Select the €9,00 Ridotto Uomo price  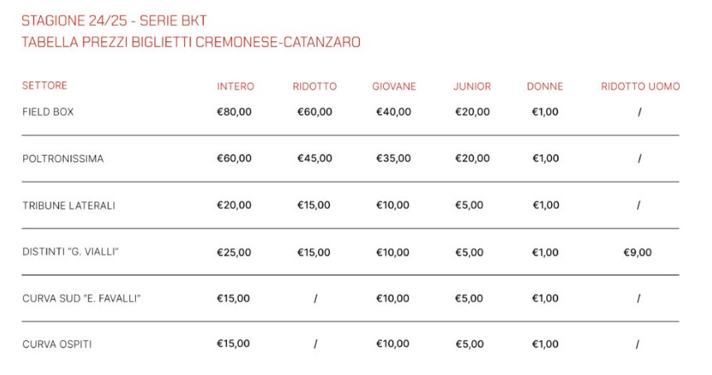pos(637,252)
